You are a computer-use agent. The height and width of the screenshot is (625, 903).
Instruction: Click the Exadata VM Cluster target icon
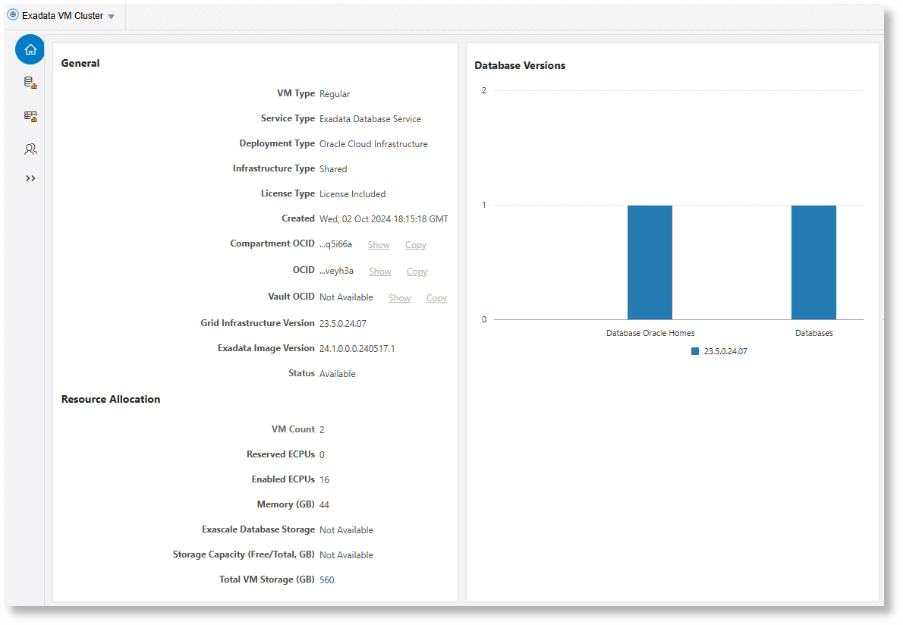coord(13,15)
